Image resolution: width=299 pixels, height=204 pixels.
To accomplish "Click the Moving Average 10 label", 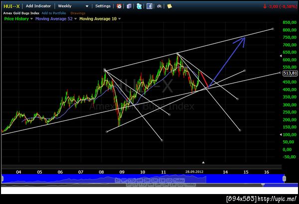I will (98, 19).
